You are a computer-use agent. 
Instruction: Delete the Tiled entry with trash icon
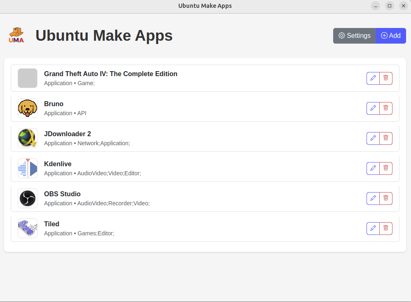click(x=386, y=228)
